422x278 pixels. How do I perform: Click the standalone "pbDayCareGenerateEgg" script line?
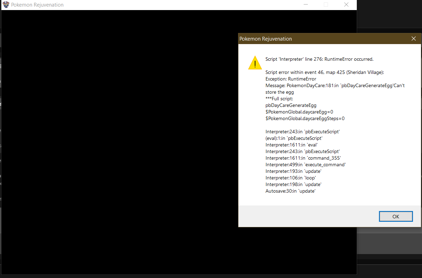pyautogui.click(x=291, y=105)
